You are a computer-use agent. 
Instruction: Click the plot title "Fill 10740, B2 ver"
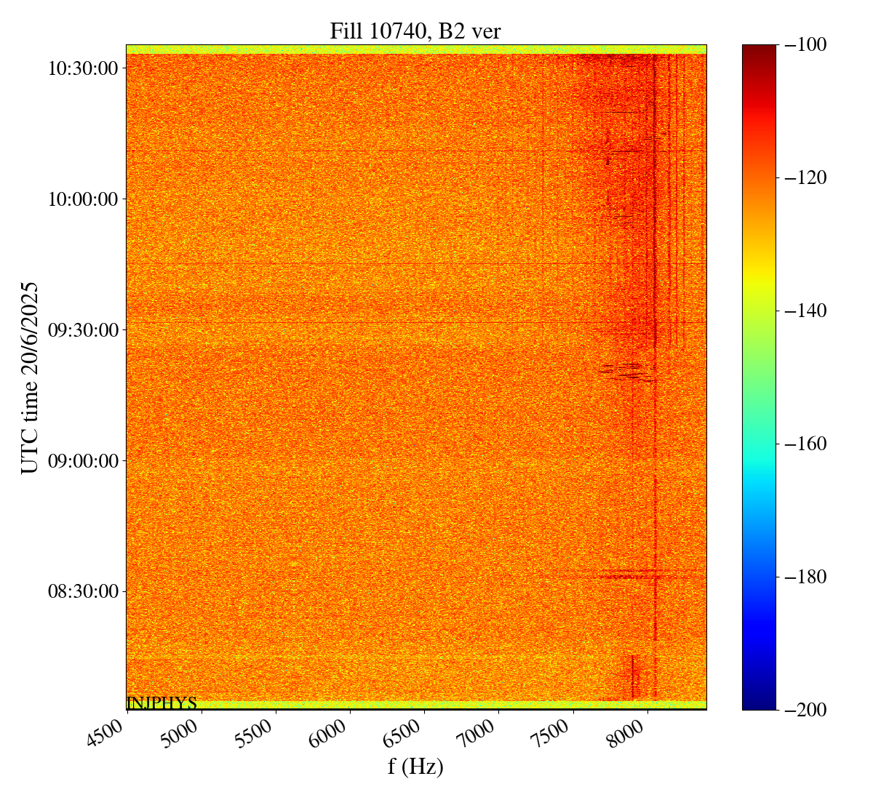tap(415, 31)
